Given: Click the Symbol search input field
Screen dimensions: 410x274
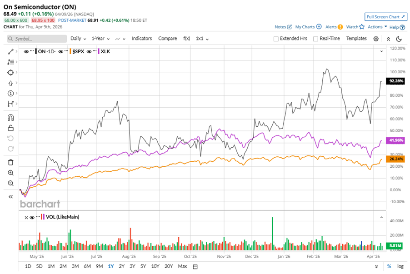Looking at the screenshot, I should (x=37, y=39).
